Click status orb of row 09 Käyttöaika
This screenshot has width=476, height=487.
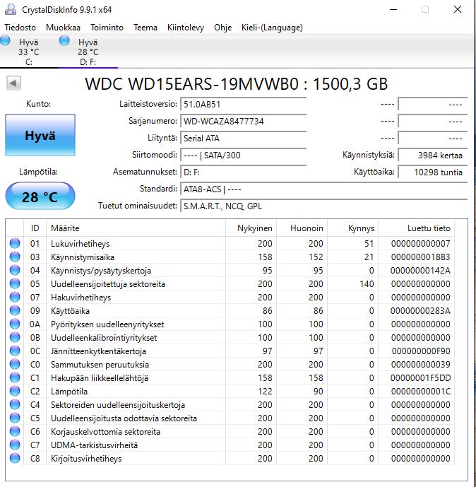coord(15,310)
